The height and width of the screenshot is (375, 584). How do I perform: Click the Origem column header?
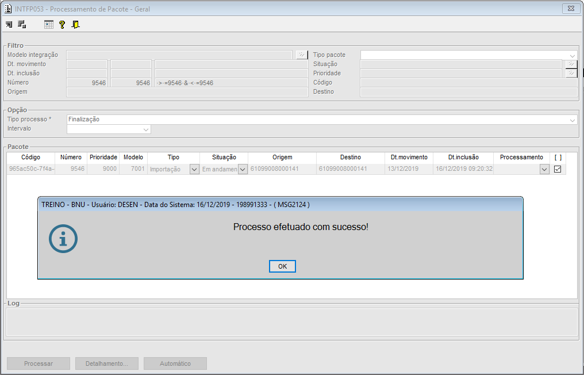point(282,158)
